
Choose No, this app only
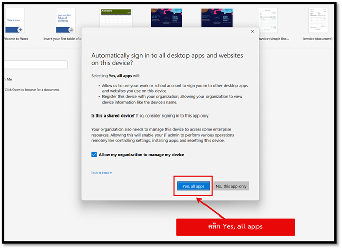click(x=231, y=186)
